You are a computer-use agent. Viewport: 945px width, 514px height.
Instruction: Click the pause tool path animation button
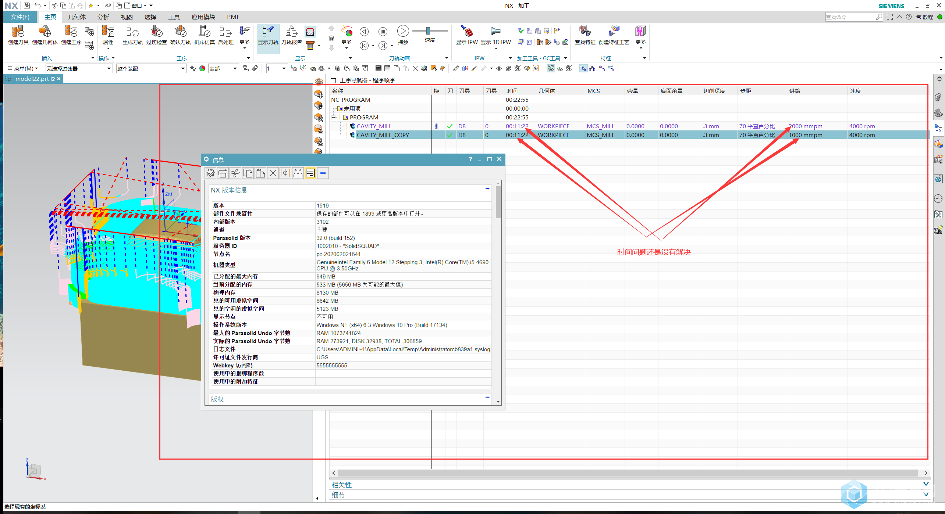(x=383, y=32)
